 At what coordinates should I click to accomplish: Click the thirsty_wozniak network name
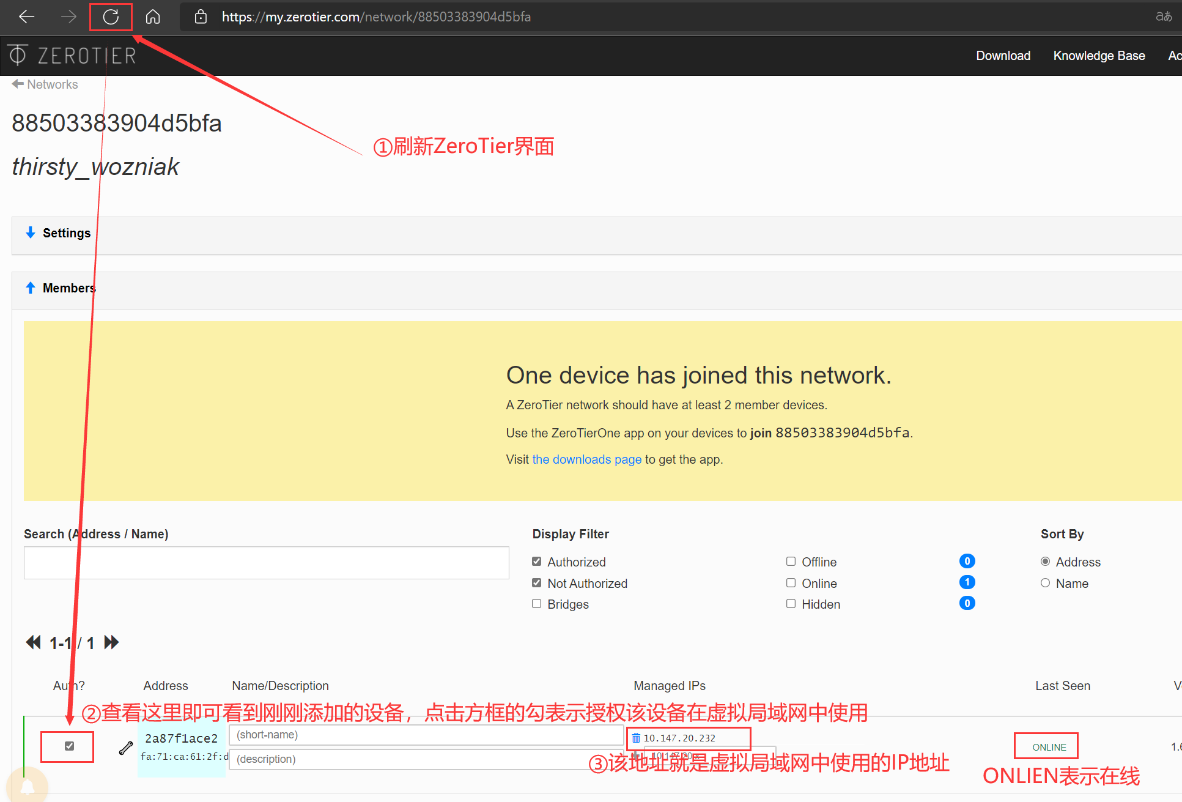95,166
